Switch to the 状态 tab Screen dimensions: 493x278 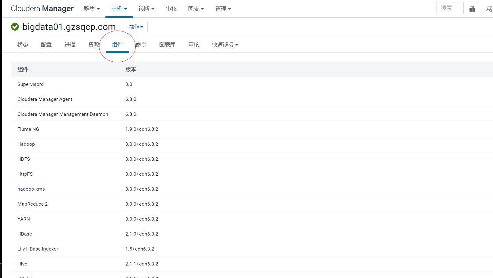[x=23, y=45]
